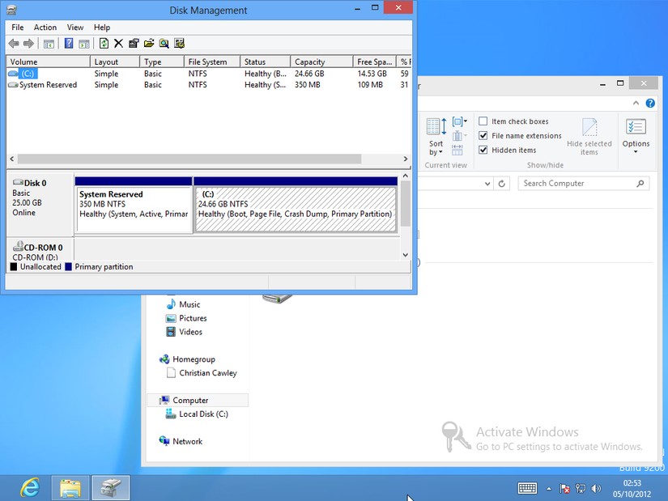The width and height of the screenshot is (668, 501).
Task: Open the touch keyboard from the taskbar
Action: pyautogui.click(x=527, y=488)
